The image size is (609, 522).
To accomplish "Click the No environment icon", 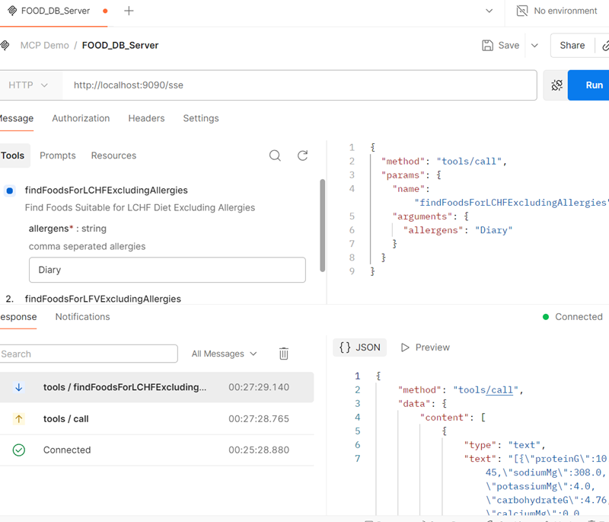I will (x=522, y=11).
